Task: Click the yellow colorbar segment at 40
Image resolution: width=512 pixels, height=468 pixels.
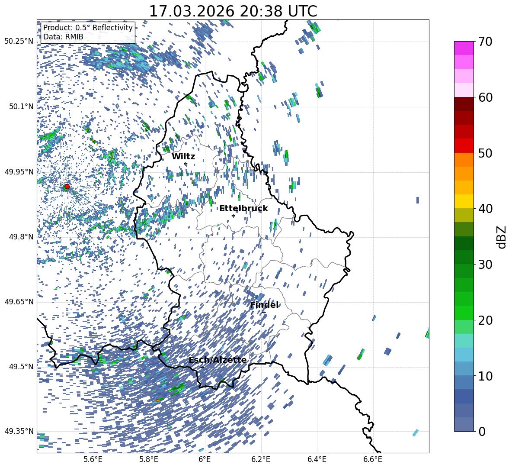Action: click(464, 201)
